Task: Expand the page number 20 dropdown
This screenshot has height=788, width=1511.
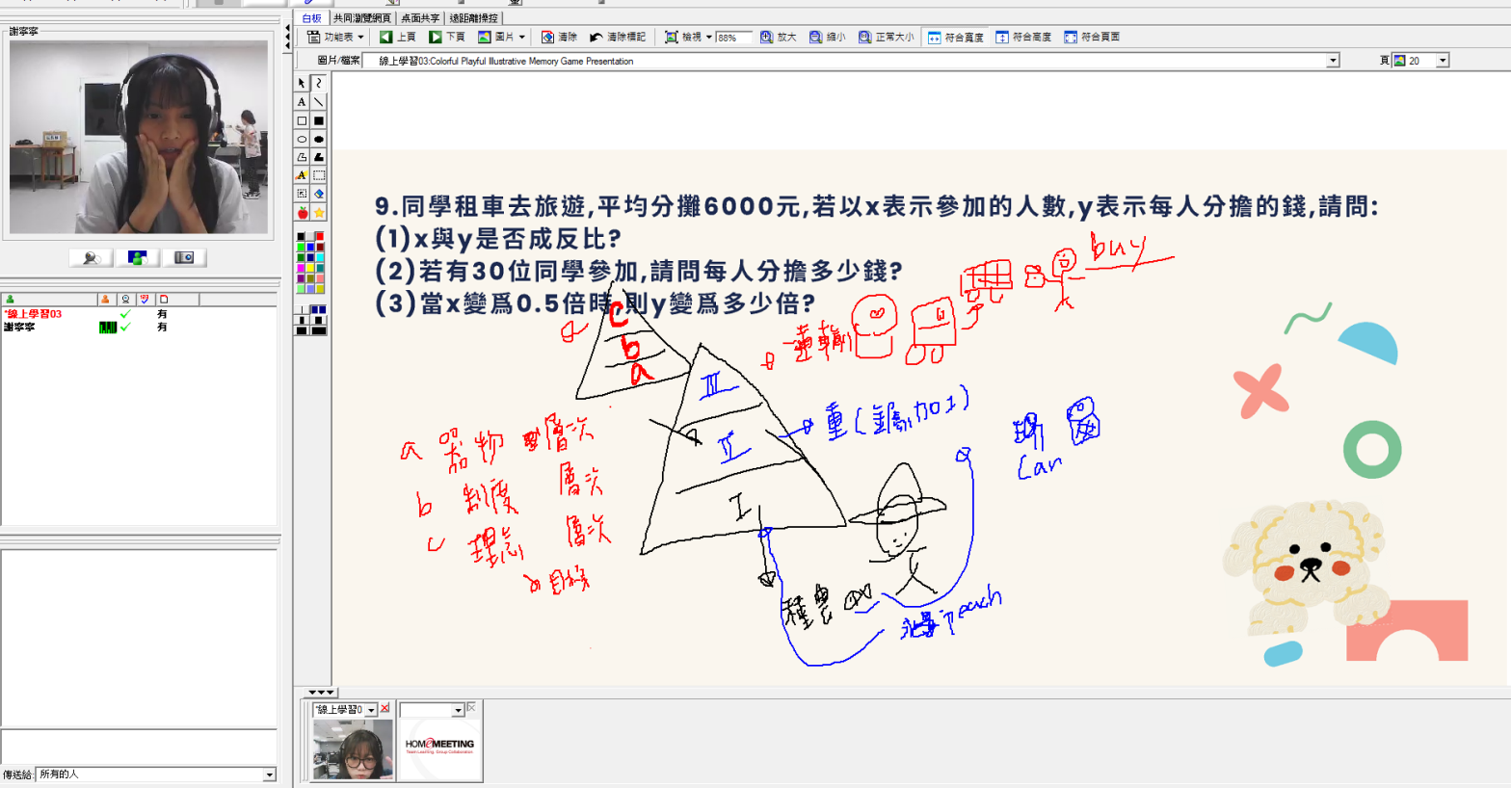Action: pos(1443,61)
